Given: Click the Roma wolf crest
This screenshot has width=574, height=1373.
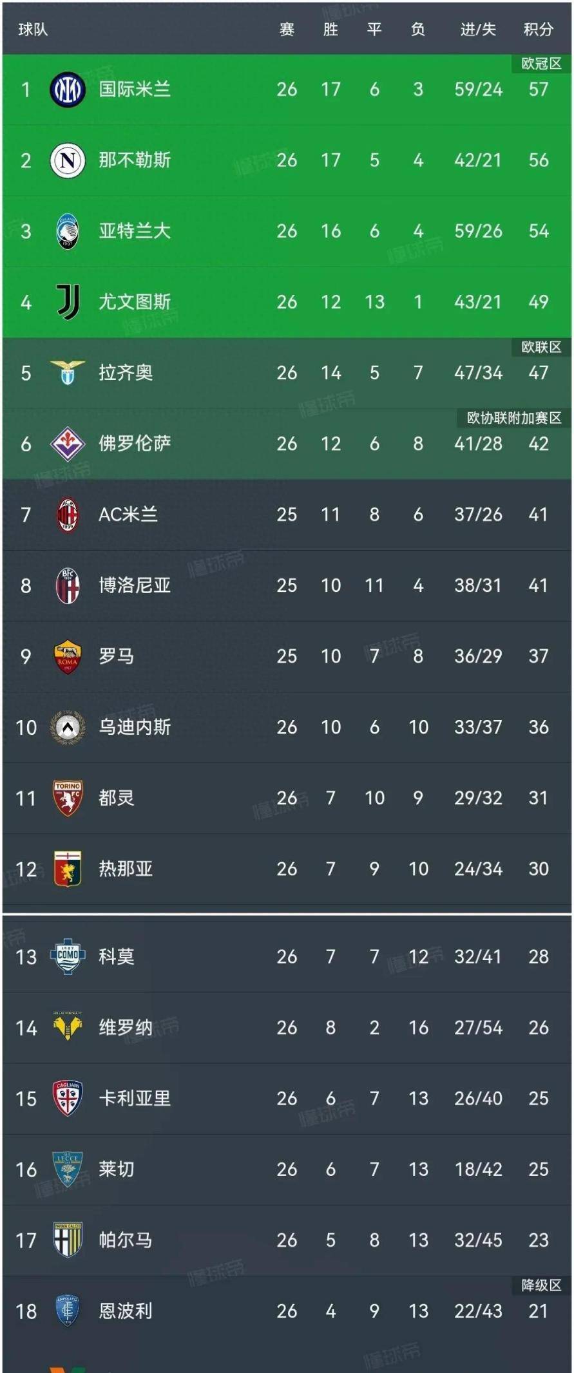Looking at the screenshot, I should pos(68,656).
